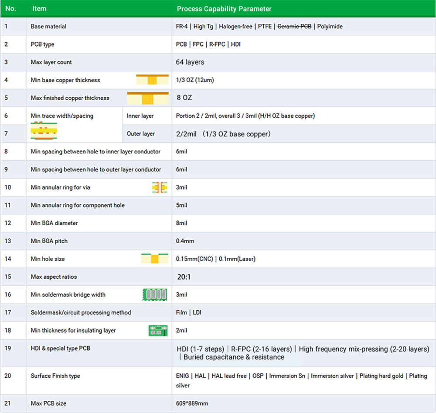Click '0.15mm(CNC) | 0.1mm(Laser)' value
436x413 pixels.
[x=215, y=259]
